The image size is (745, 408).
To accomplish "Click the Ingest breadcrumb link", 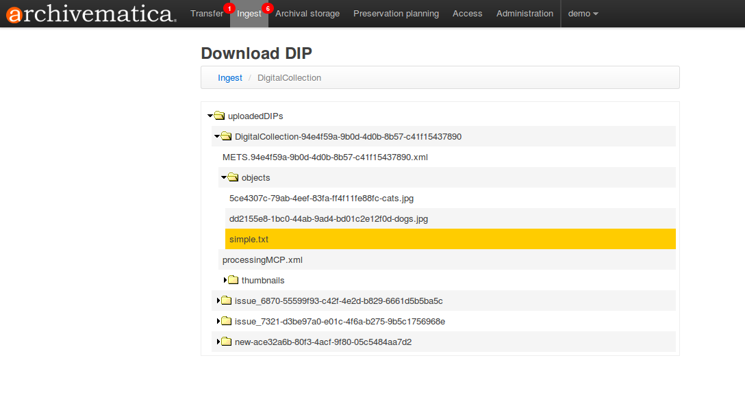I will 230,77.
